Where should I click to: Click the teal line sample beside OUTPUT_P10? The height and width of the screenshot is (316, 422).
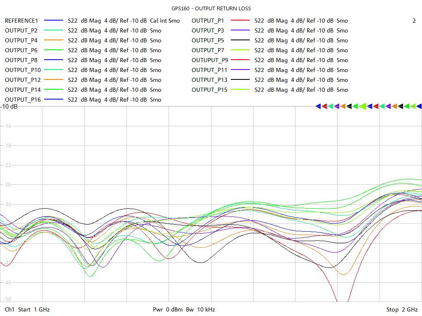click(54, 70)
